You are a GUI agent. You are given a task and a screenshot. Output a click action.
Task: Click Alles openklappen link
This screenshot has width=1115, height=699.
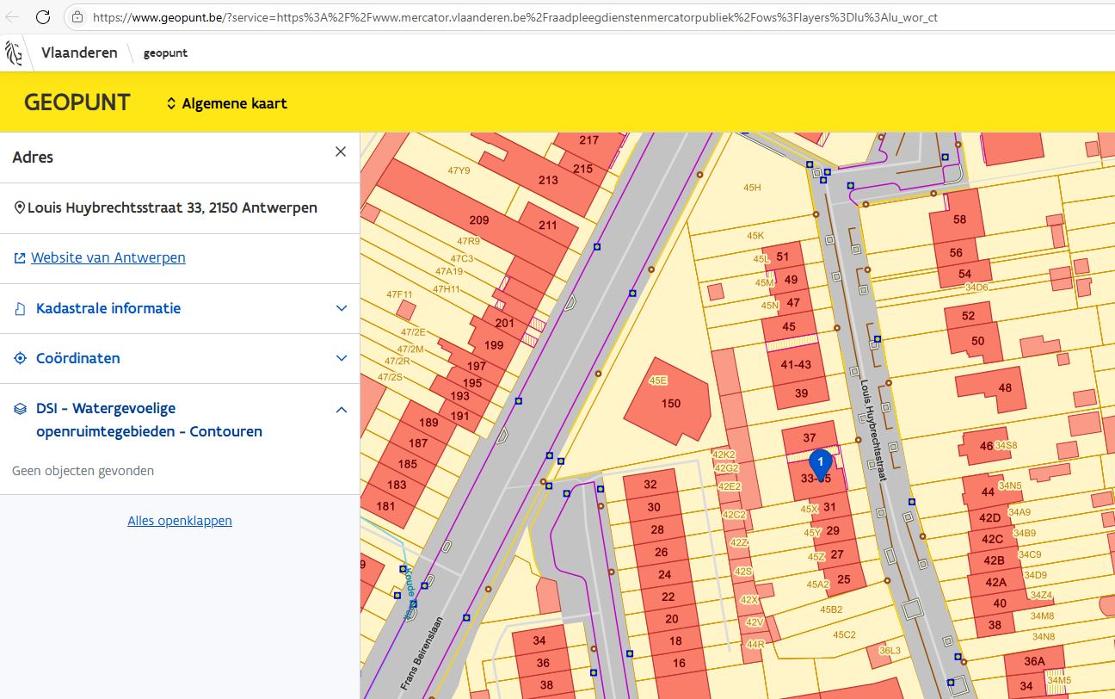coord(180,521)
